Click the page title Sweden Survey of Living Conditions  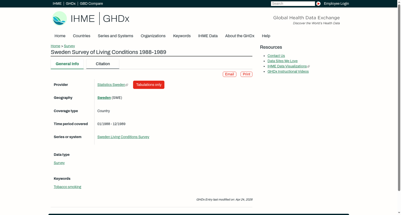(109, 52)
